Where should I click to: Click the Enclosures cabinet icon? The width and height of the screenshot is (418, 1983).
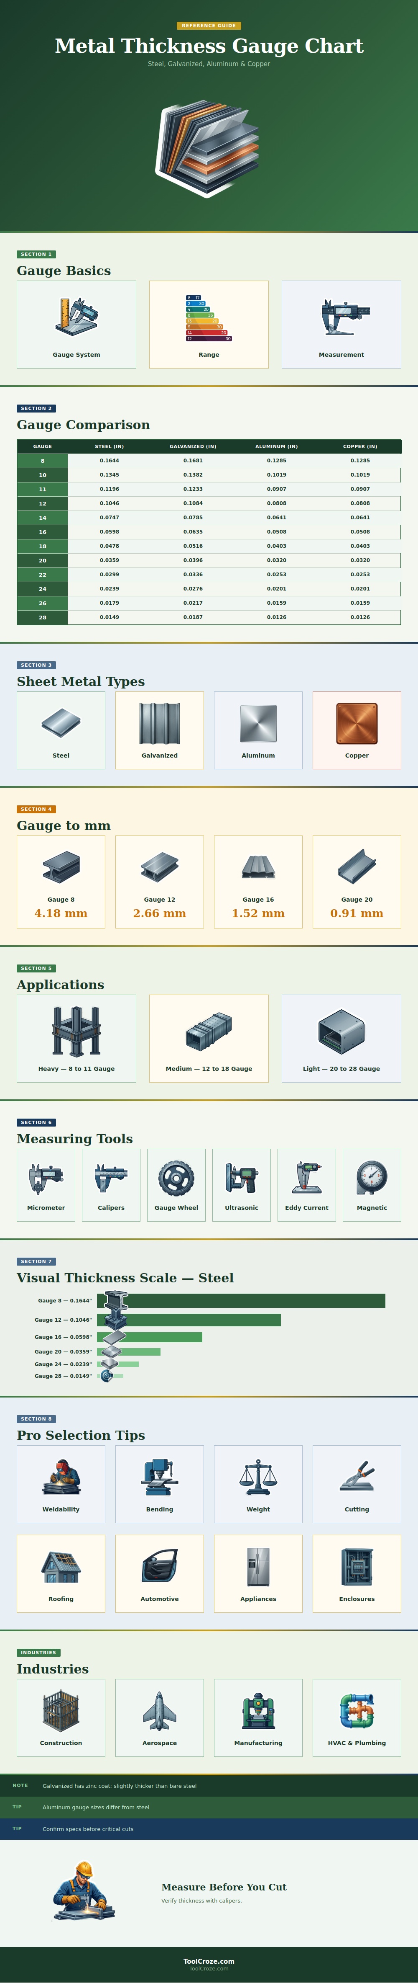[x=357, y=1567]
